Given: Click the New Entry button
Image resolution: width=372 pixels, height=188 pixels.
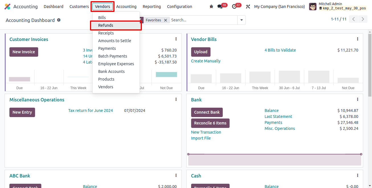Looking at the screenshot, I should point(22,112).
